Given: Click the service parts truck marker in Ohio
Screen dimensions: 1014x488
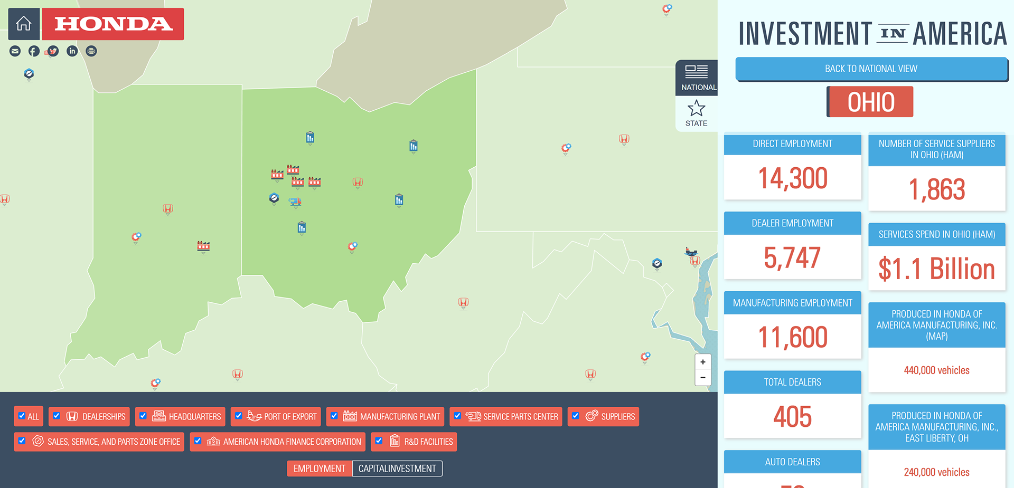Looking at the screenshot, I should tap(295, 202).
